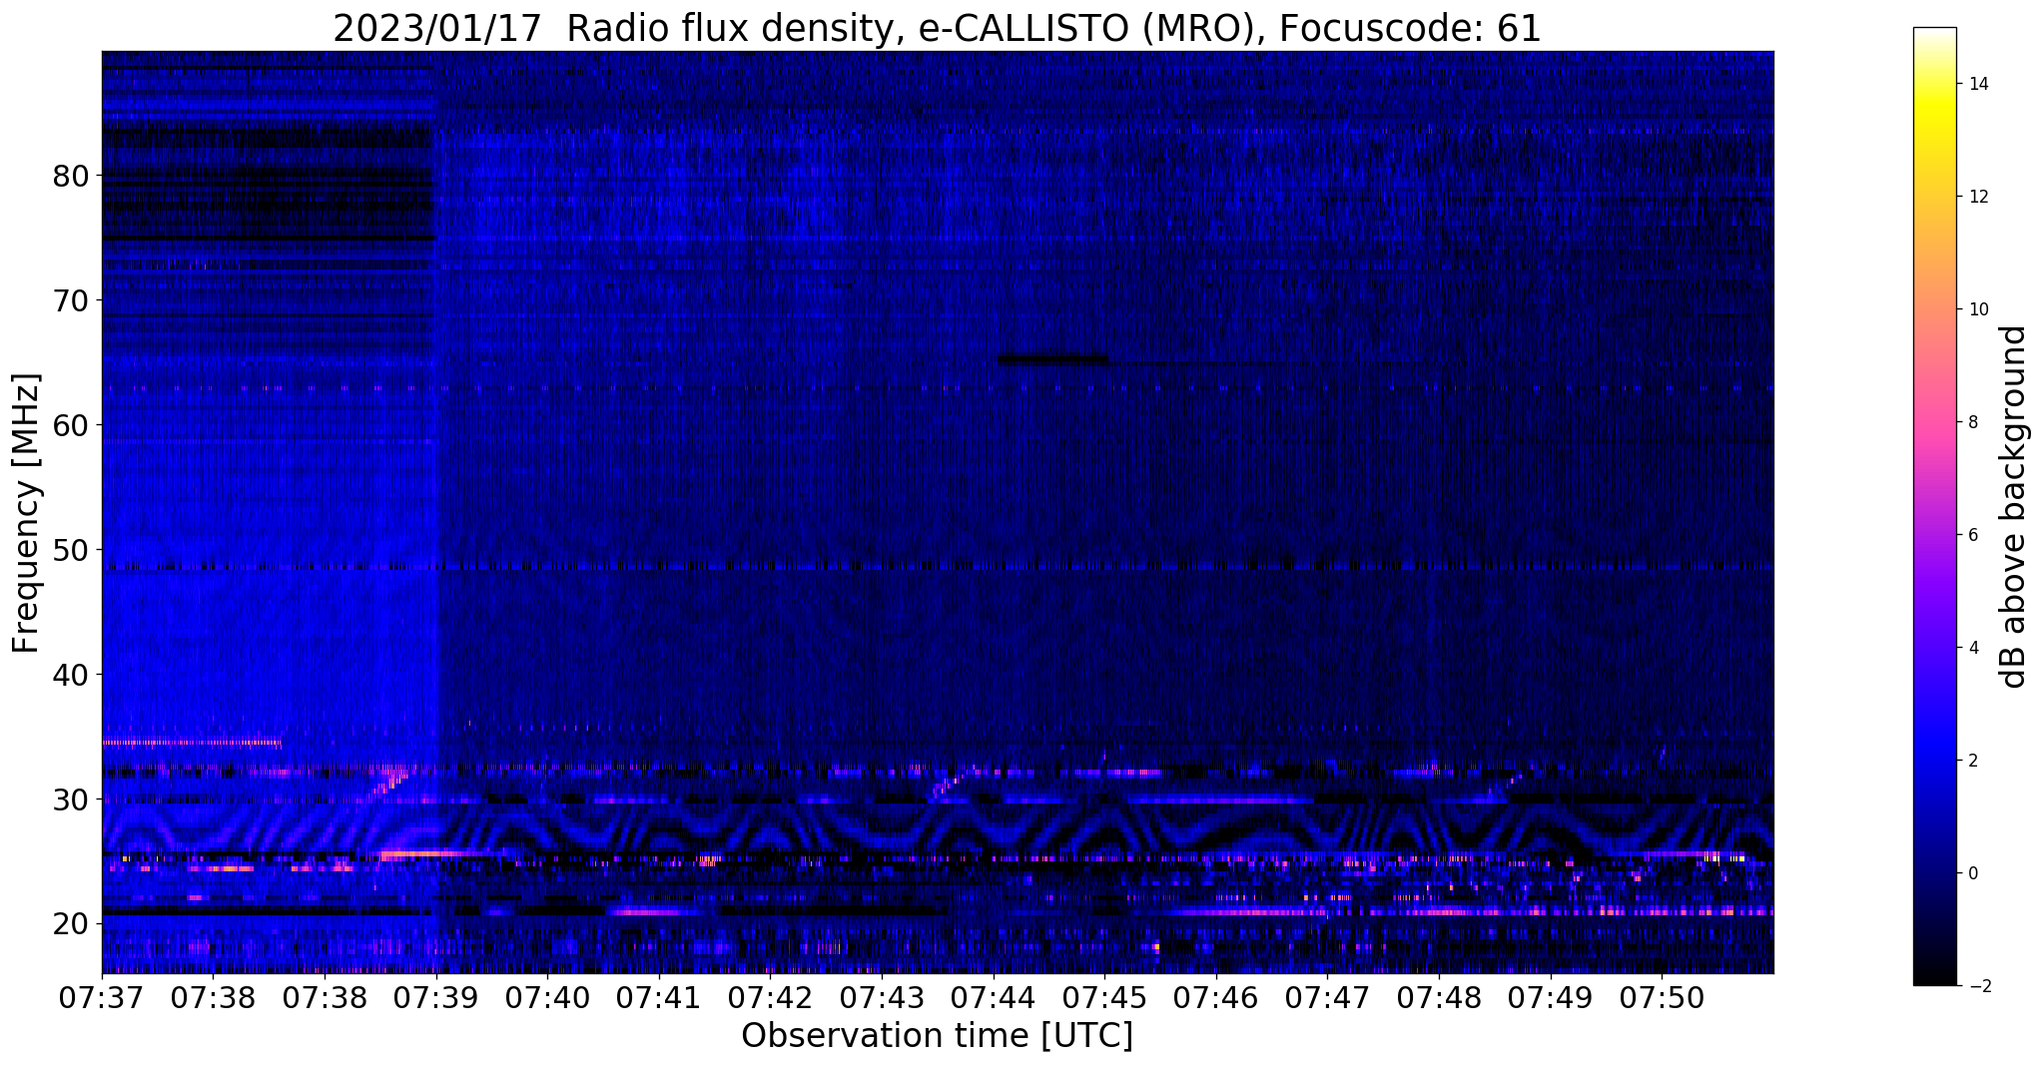
Task: Click the 07:45 time tick label
Action: pyautogui.click(x=1105, y=997)
